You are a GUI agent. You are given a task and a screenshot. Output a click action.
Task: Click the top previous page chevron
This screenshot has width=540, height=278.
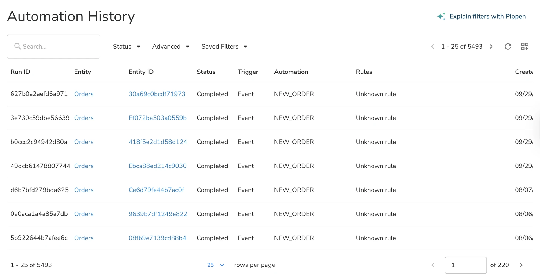pyautogui.click(x=433, y=47)
